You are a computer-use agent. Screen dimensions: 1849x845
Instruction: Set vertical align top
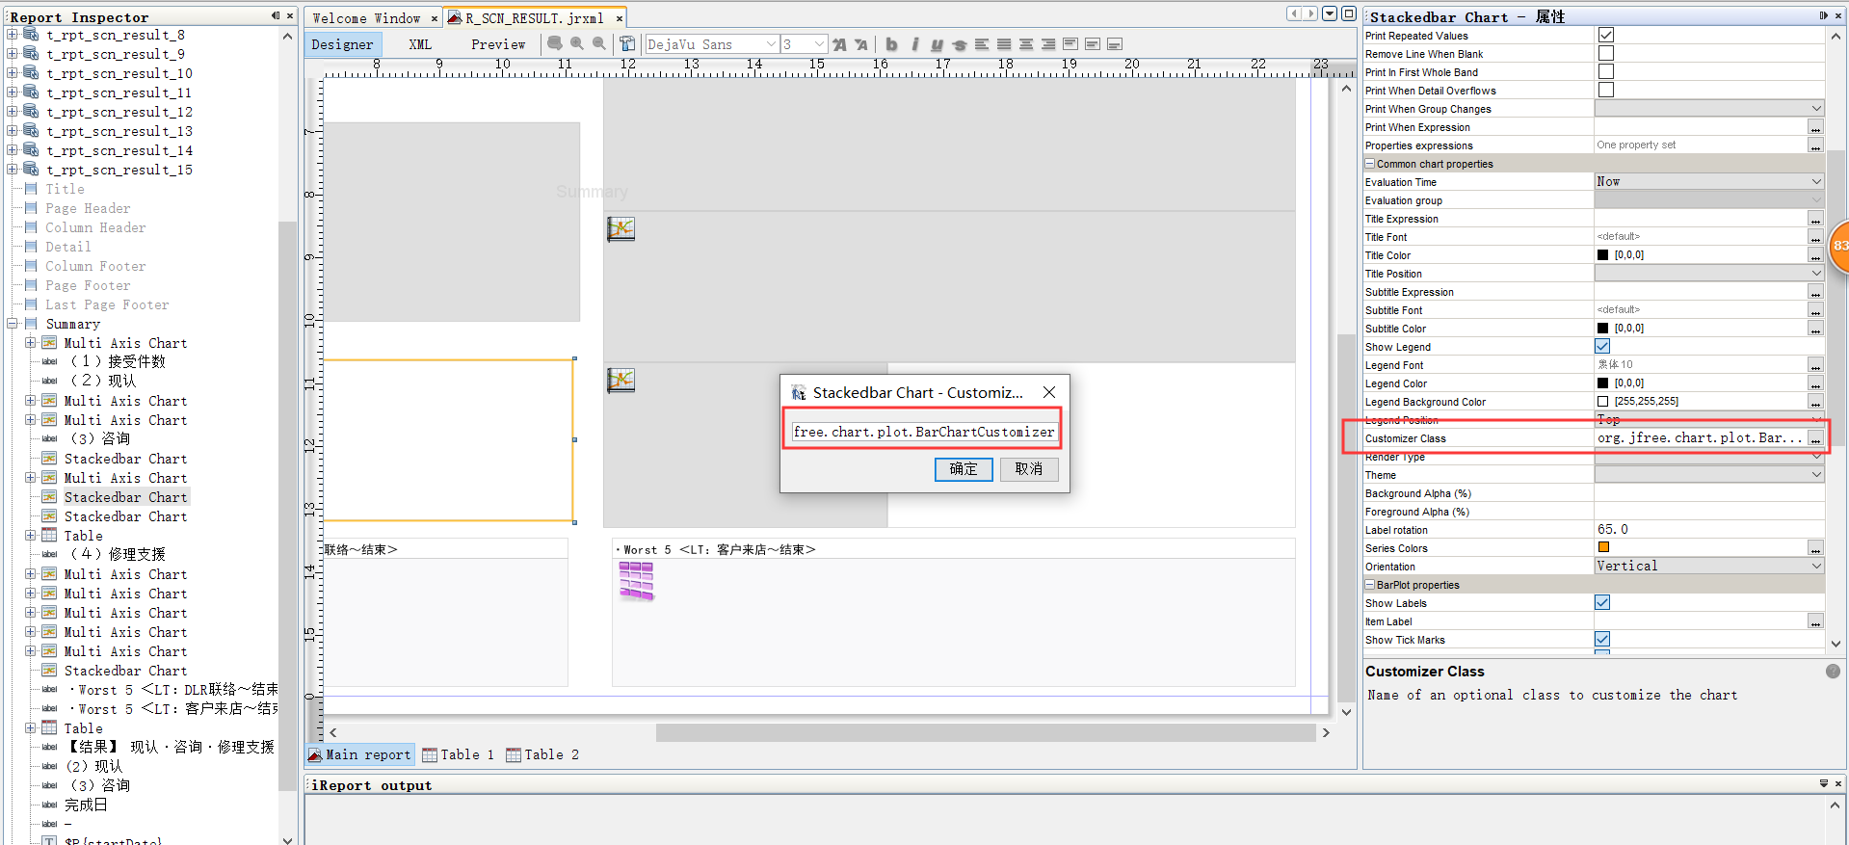tap(1070, 44)
